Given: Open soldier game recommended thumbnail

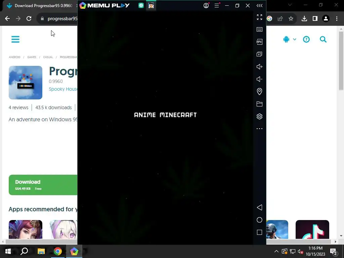Looking at the screenshot, I should click(277, 229).
